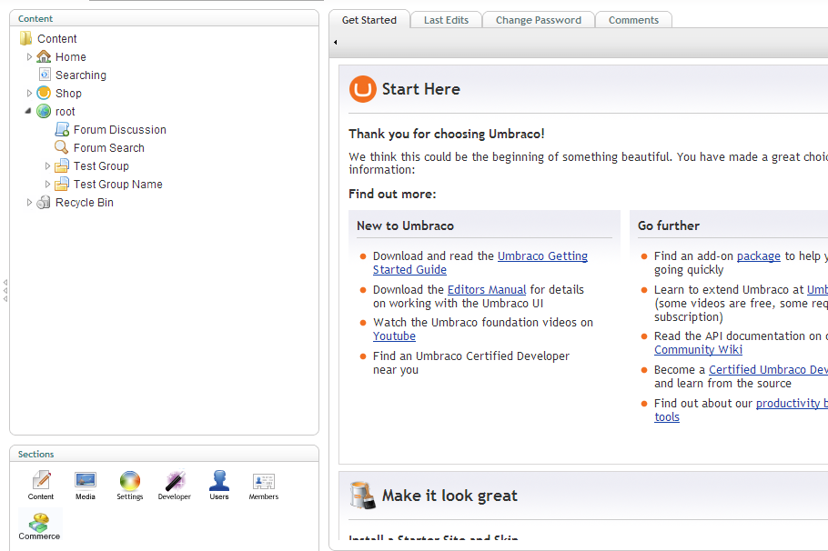Viewport: 828px width, 551px height.
Task: Click the New to Umbraco heading
Action: 406,225
